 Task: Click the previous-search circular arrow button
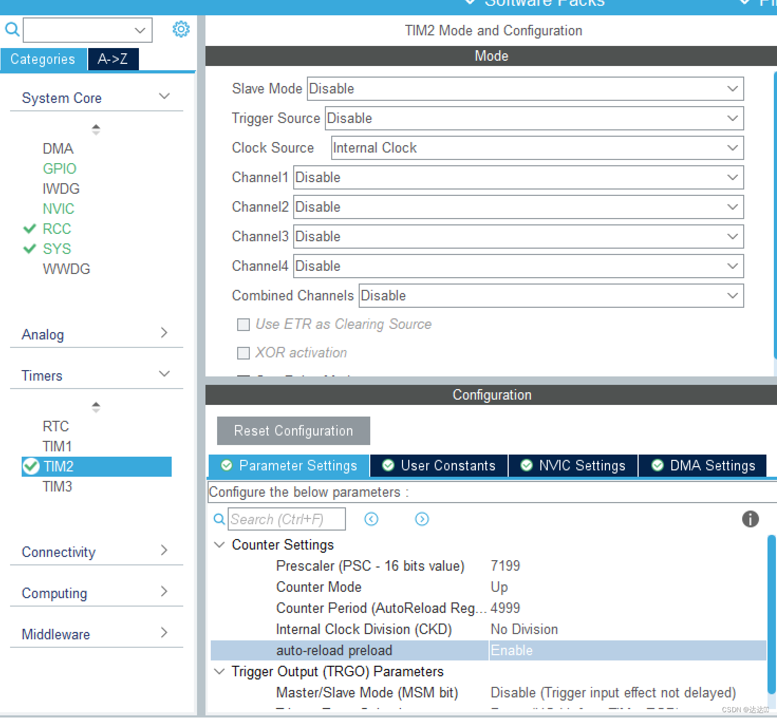371,519
